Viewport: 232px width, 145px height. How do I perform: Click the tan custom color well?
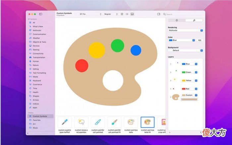click(189, 99)
